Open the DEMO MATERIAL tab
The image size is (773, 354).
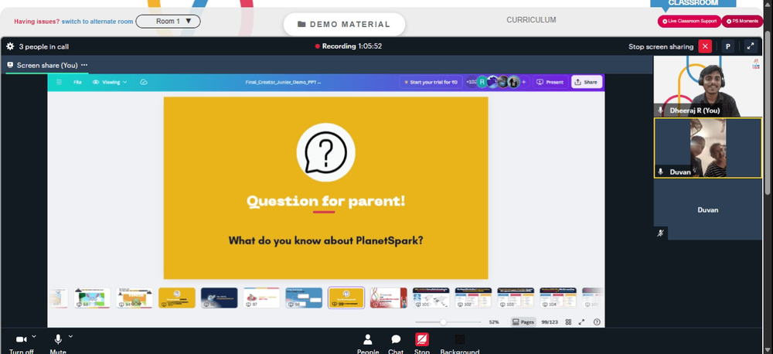[344, 24]
